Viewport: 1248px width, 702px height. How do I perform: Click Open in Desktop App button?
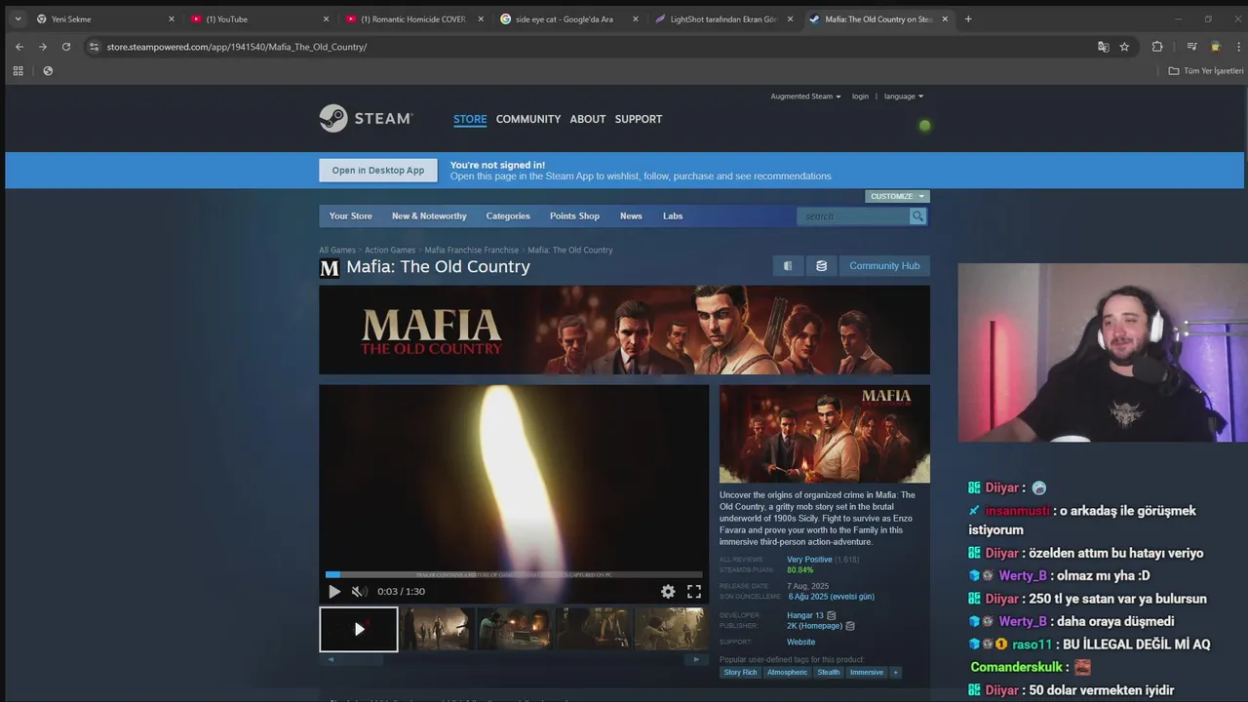pyautogui.click(x=378, y=171)
